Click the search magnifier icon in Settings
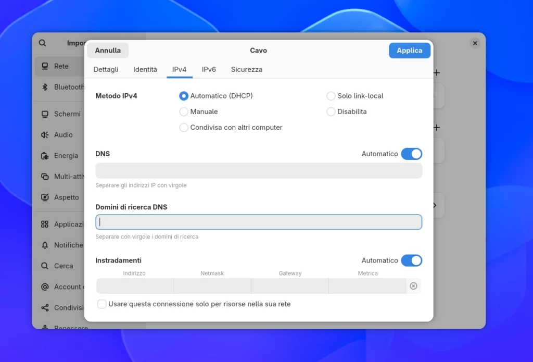This screenshot has height=362, width=533. [x=42, y=43]
